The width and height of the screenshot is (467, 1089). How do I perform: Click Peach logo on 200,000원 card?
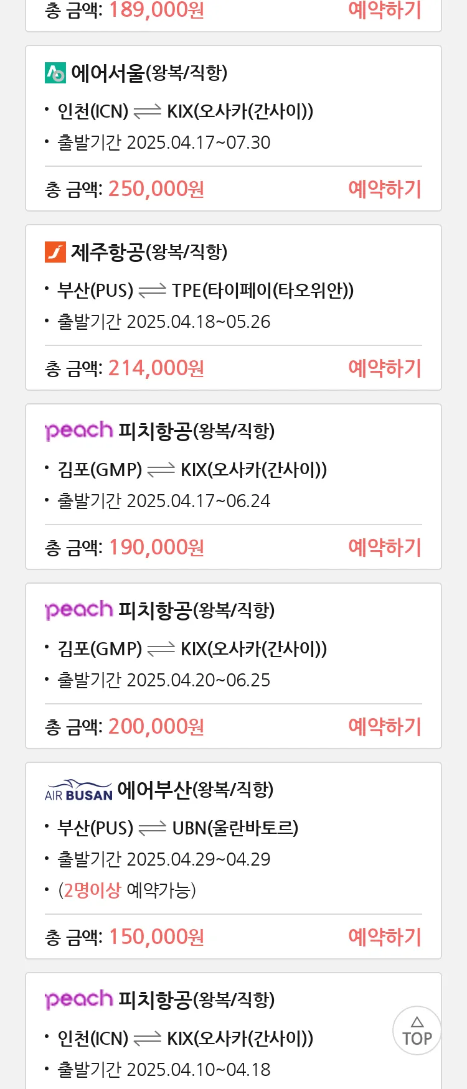tap(78, 610)
